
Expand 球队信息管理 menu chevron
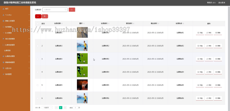point(29,39)
